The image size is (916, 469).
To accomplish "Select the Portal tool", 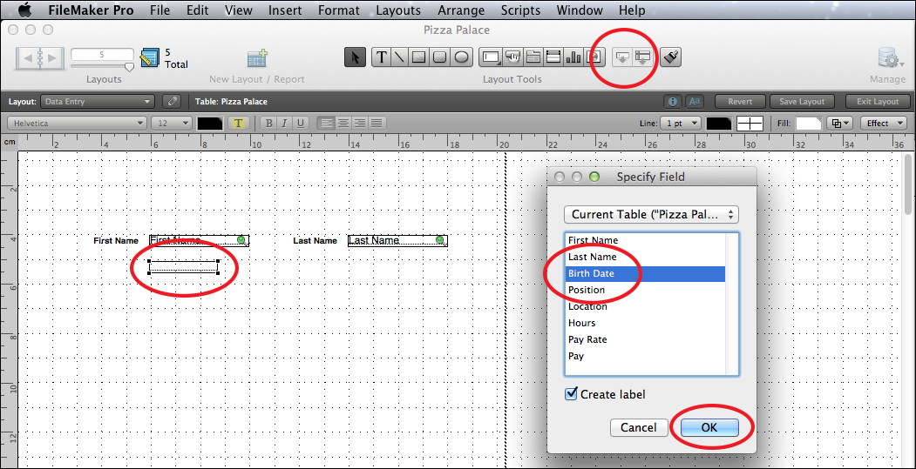I will coord(553,57).
